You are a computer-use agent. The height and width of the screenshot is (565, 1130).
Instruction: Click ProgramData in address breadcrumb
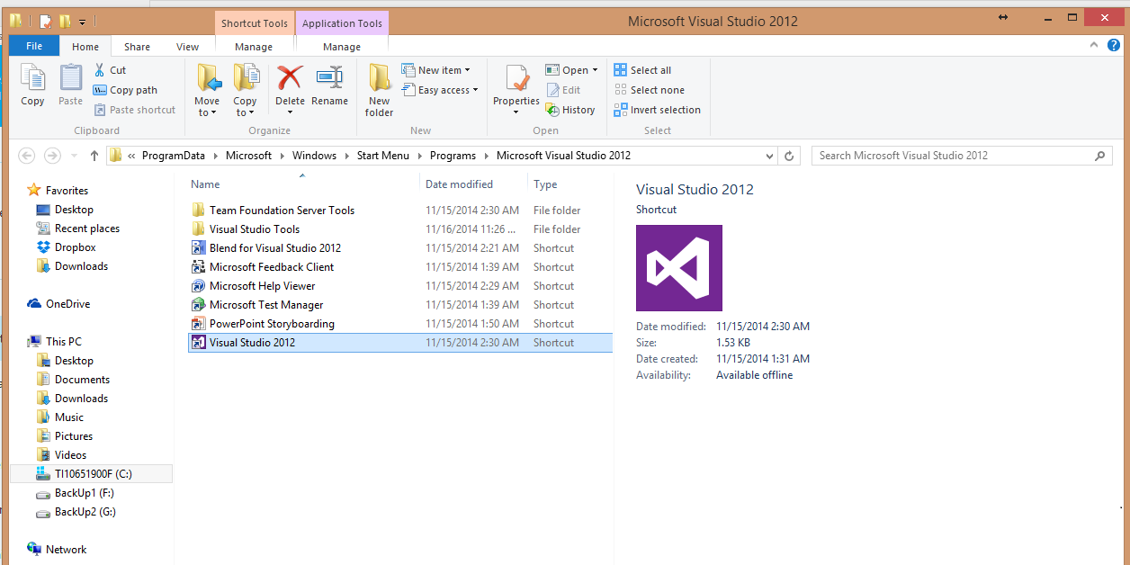[173, 156]
